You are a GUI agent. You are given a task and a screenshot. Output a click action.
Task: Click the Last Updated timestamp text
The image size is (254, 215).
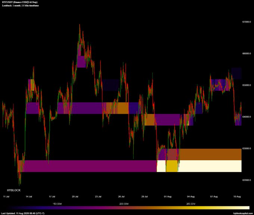tap(22, 213)
